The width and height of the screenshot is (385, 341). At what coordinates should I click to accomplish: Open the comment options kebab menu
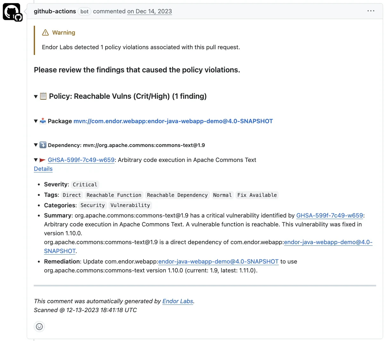click(371, 11)
